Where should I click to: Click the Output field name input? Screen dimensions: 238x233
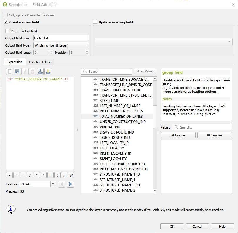click(x=61, y=38)
